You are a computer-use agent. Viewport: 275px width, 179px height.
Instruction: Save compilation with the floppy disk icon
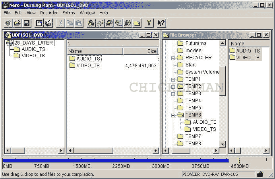(x=27, y=23)
